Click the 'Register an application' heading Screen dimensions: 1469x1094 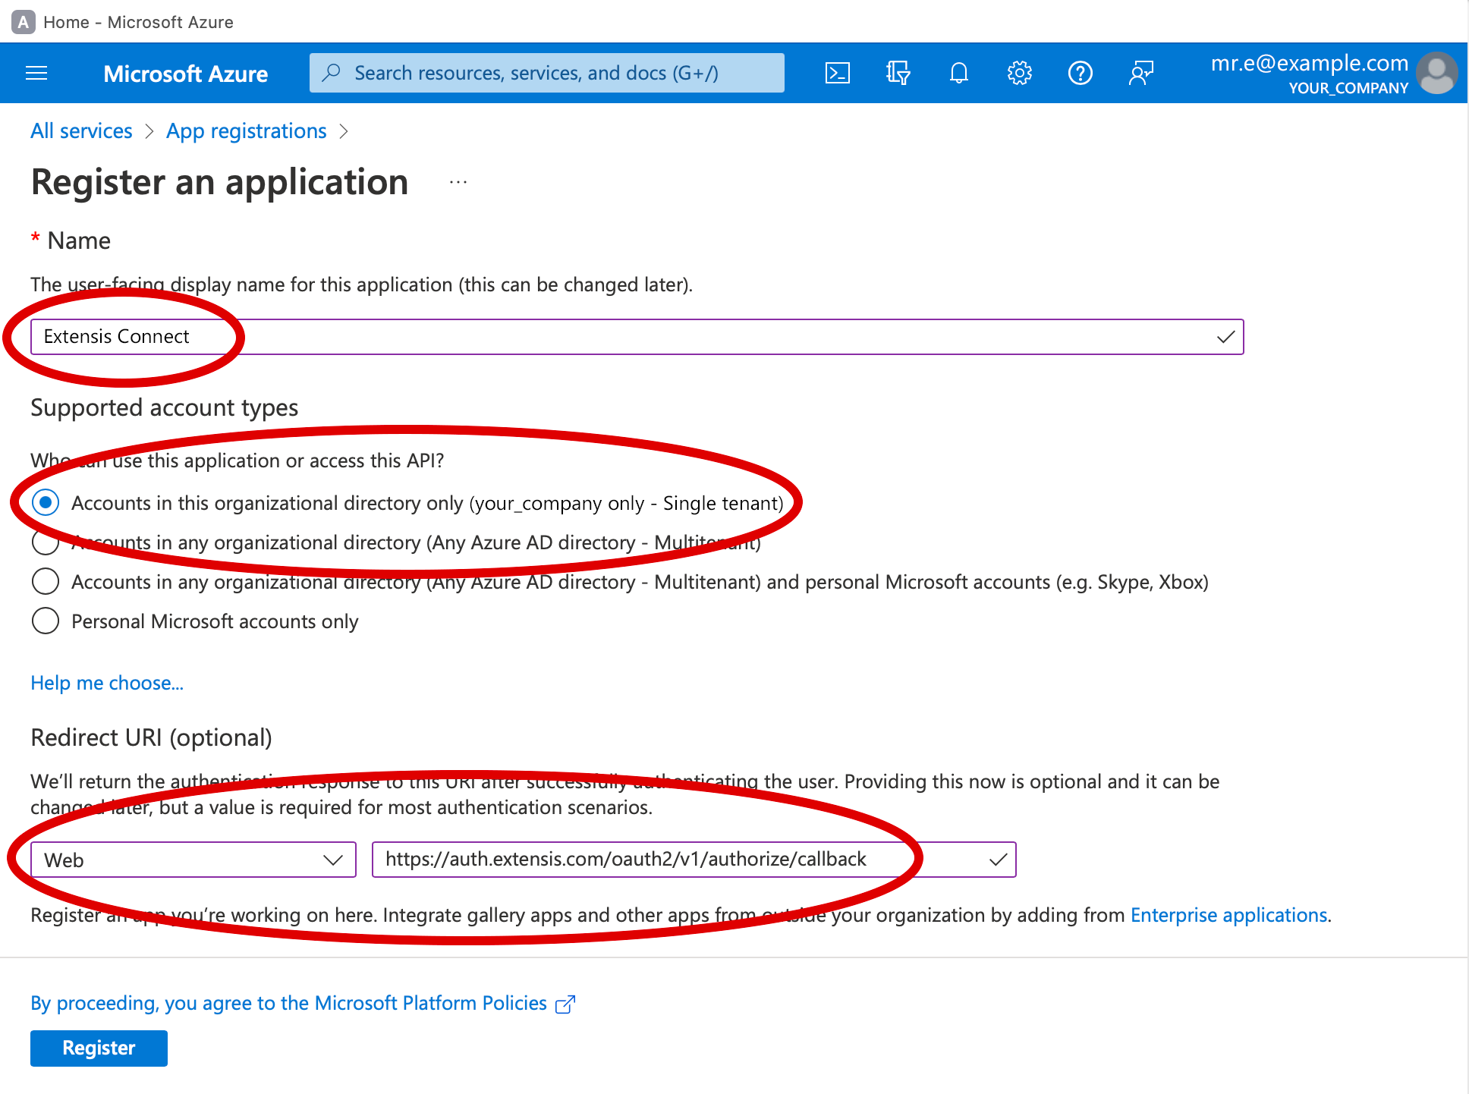pos(220,182)
